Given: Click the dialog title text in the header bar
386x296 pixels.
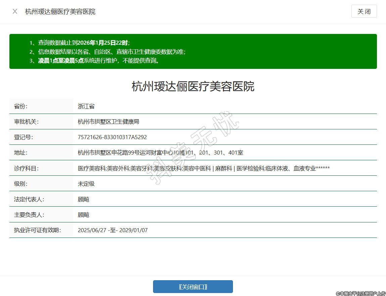Looking at the screenshot, I should pos(60,11).
